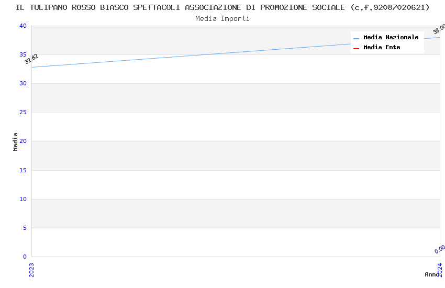Click the 38.00 data point label

point(439,29)
